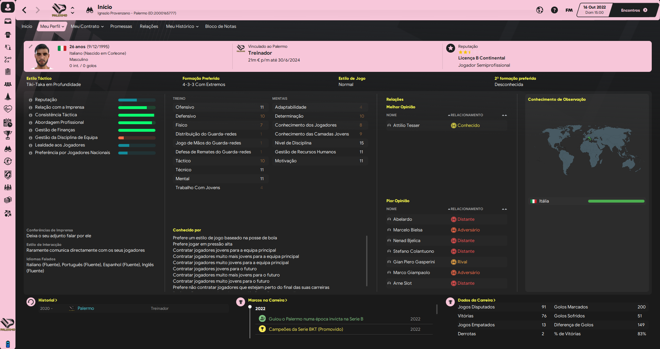This screenshot has width=660, height=349.
Task: Go forward with the right arrow
Action: pyautogui.click(x=38, y=10)
